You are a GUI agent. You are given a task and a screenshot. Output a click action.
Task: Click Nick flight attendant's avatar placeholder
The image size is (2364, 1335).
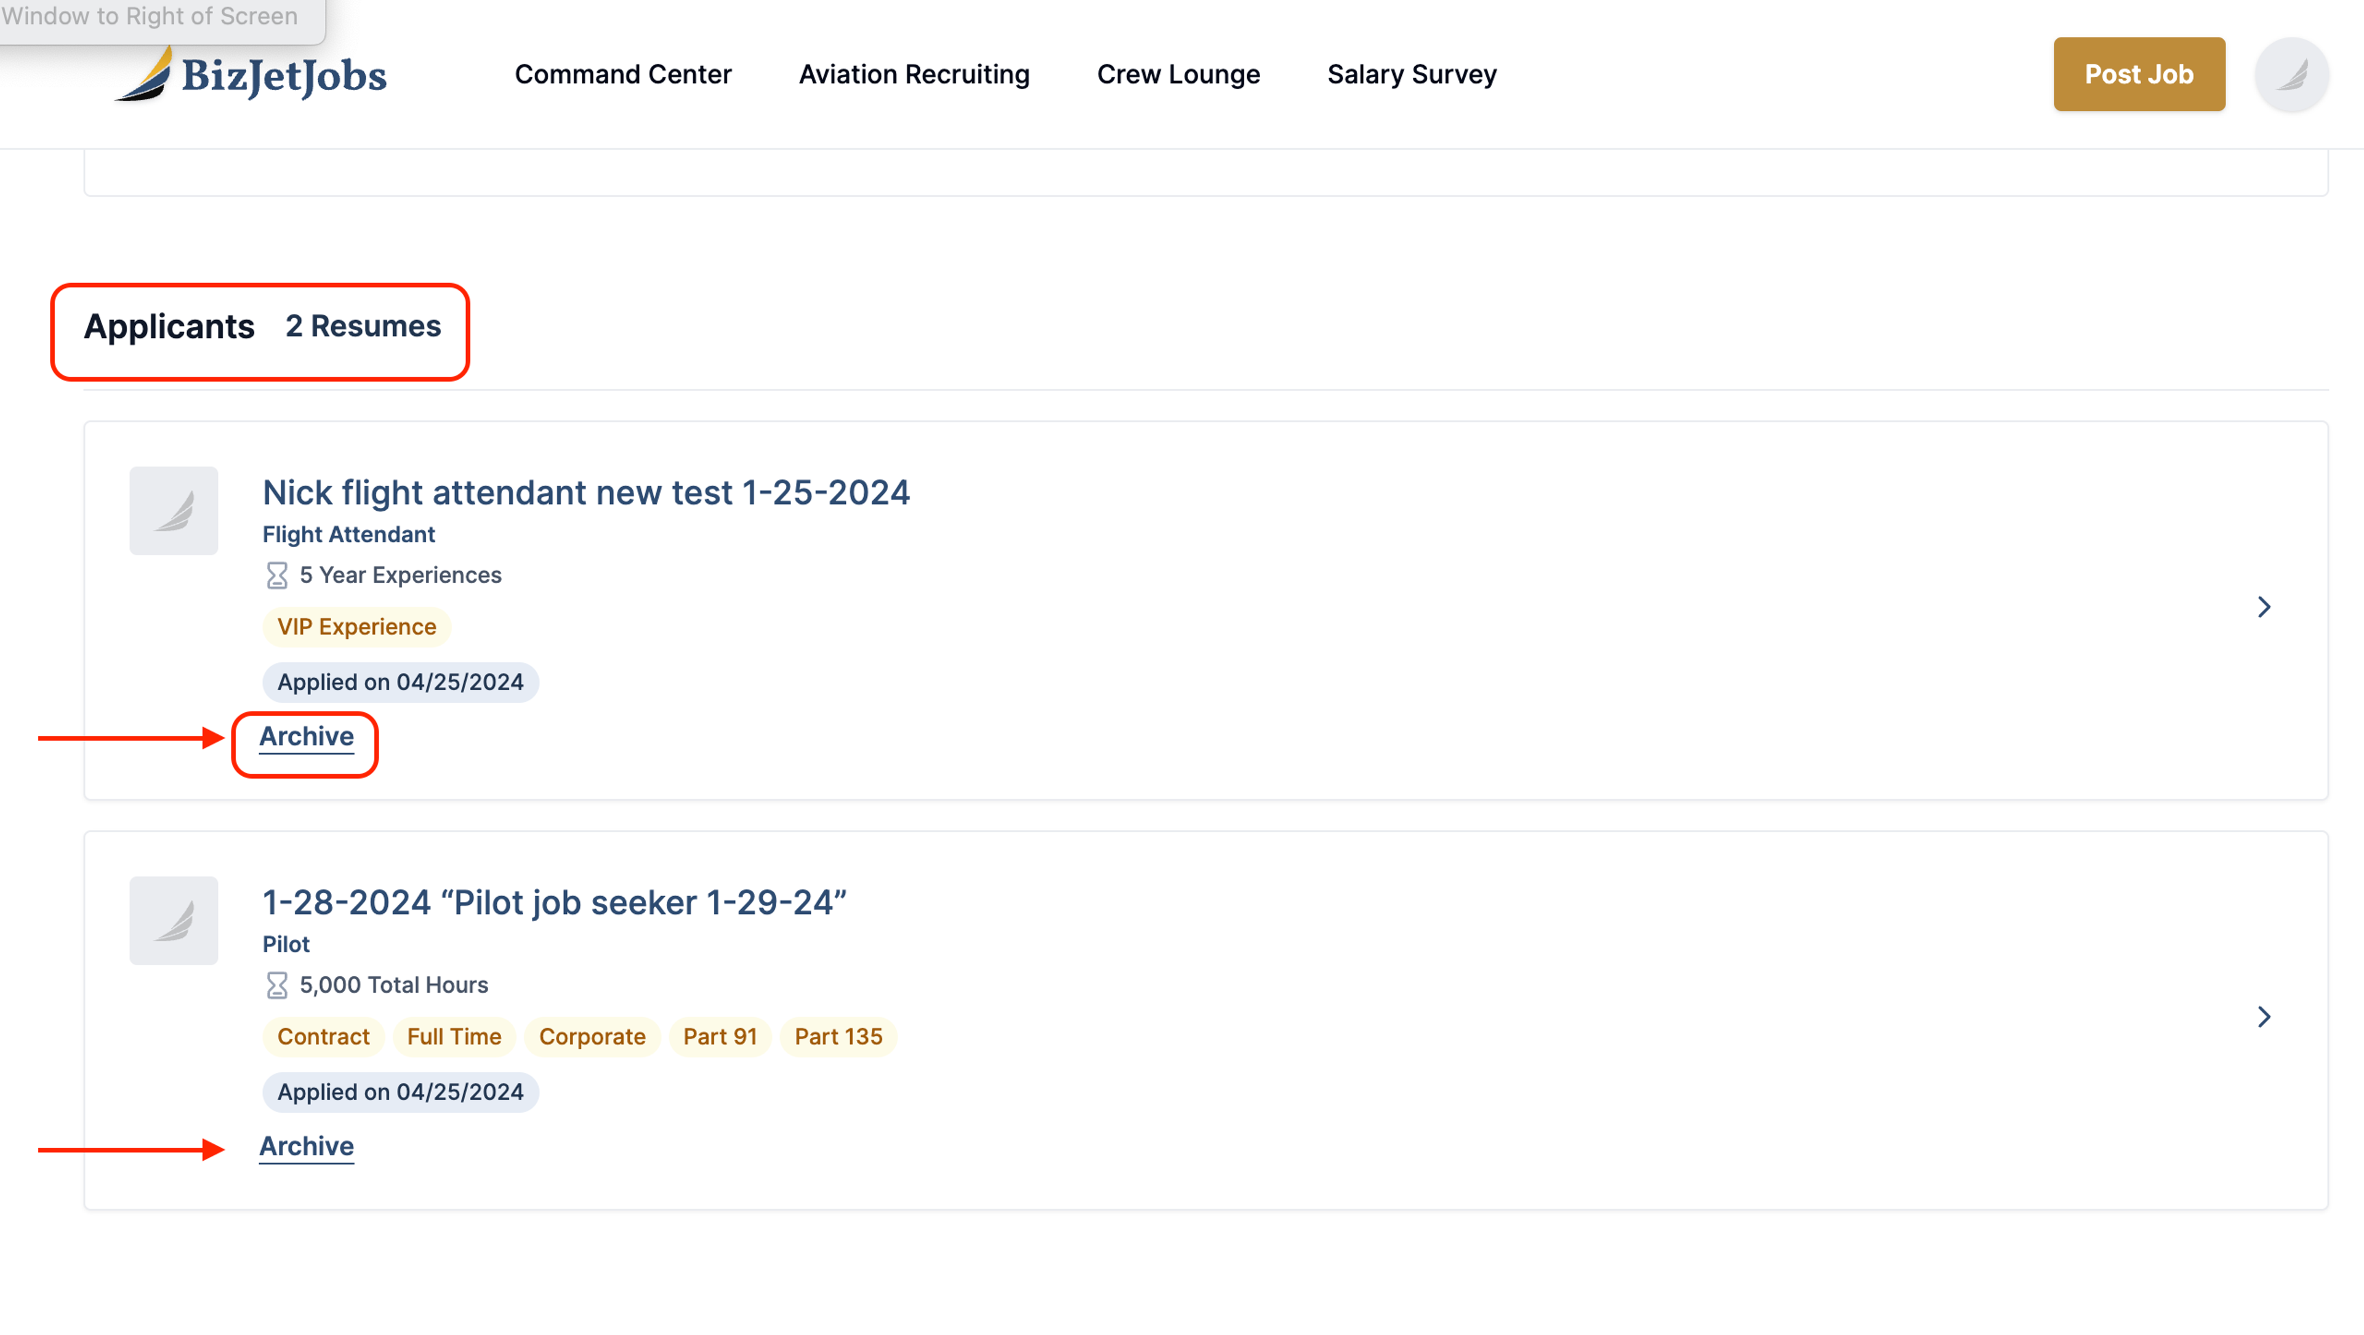click(174, 510)
